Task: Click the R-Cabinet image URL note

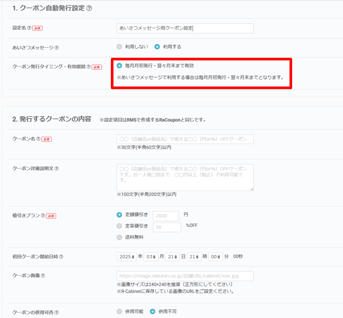Action: (x=176, y=291)
